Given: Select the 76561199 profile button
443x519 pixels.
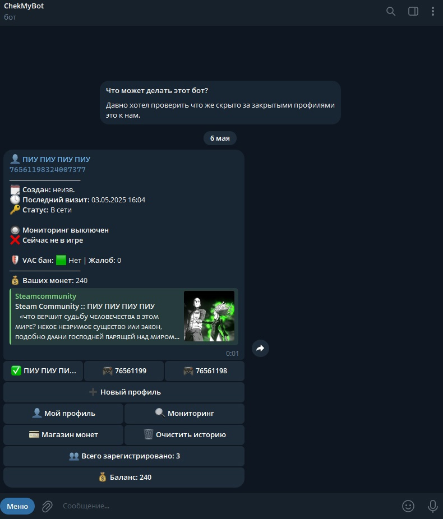Looking at the screenshot, I should (124, 371).
